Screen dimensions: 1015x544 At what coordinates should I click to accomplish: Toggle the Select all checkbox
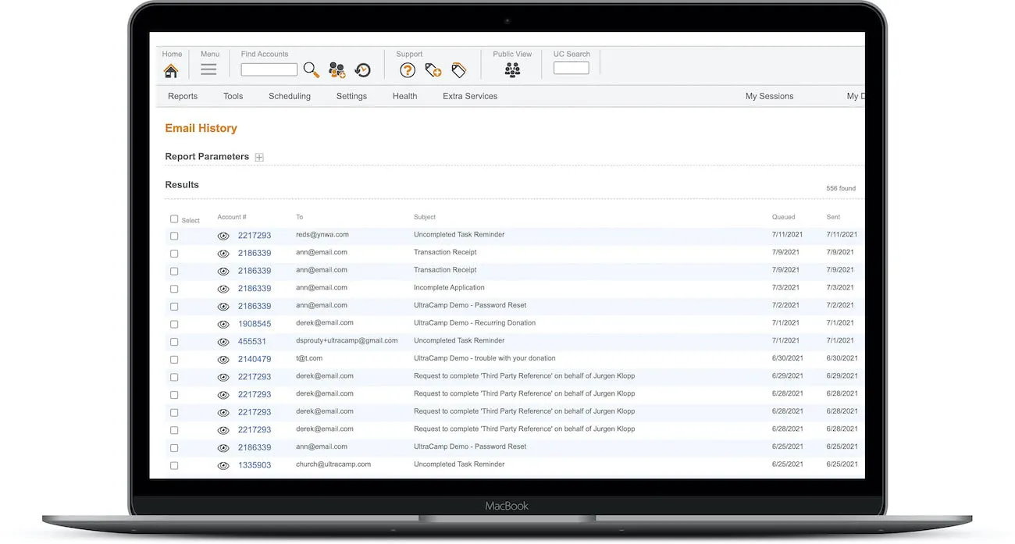174,219
